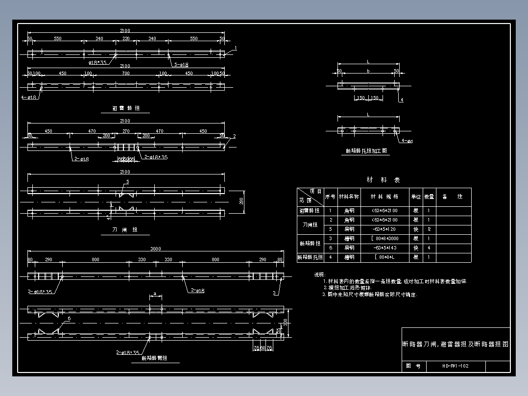The height and width of the screenshot is (396, 528).
Task: Click the "序号" column header
Action: (330, 197)
